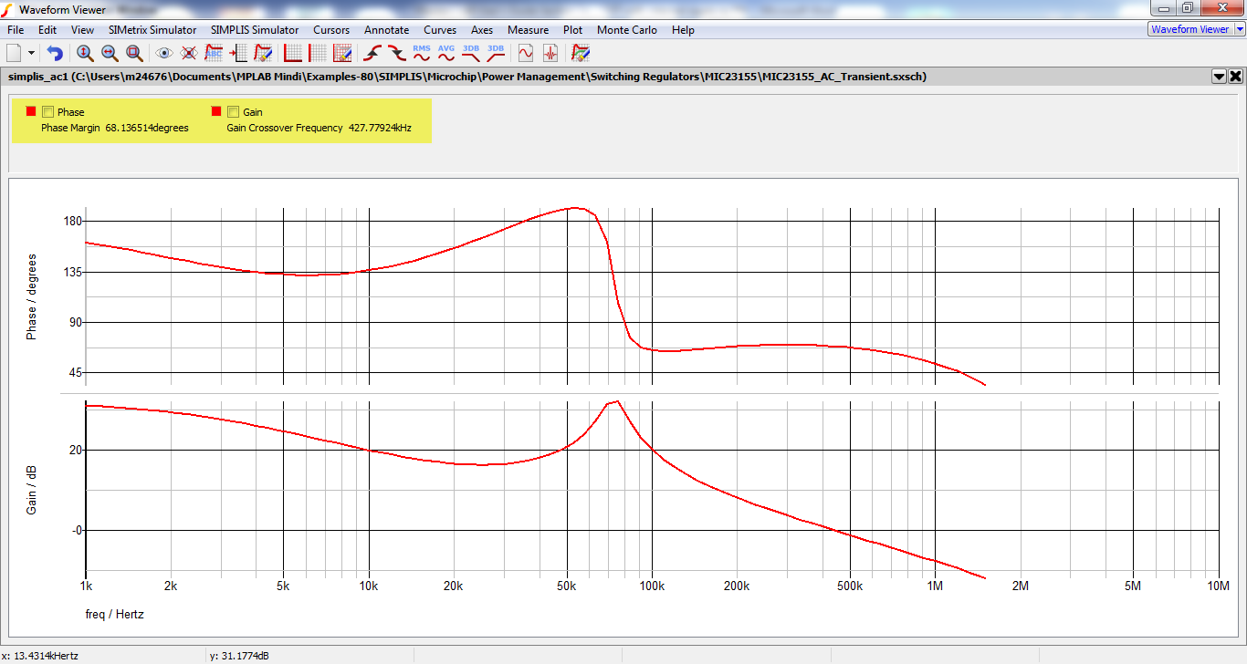Click the red gain curve peak
Screen dimensions: 1247x664
(618, 401)
